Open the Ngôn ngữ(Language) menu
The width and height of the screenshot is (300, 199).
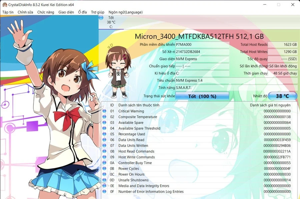click(x=126, y=12)
